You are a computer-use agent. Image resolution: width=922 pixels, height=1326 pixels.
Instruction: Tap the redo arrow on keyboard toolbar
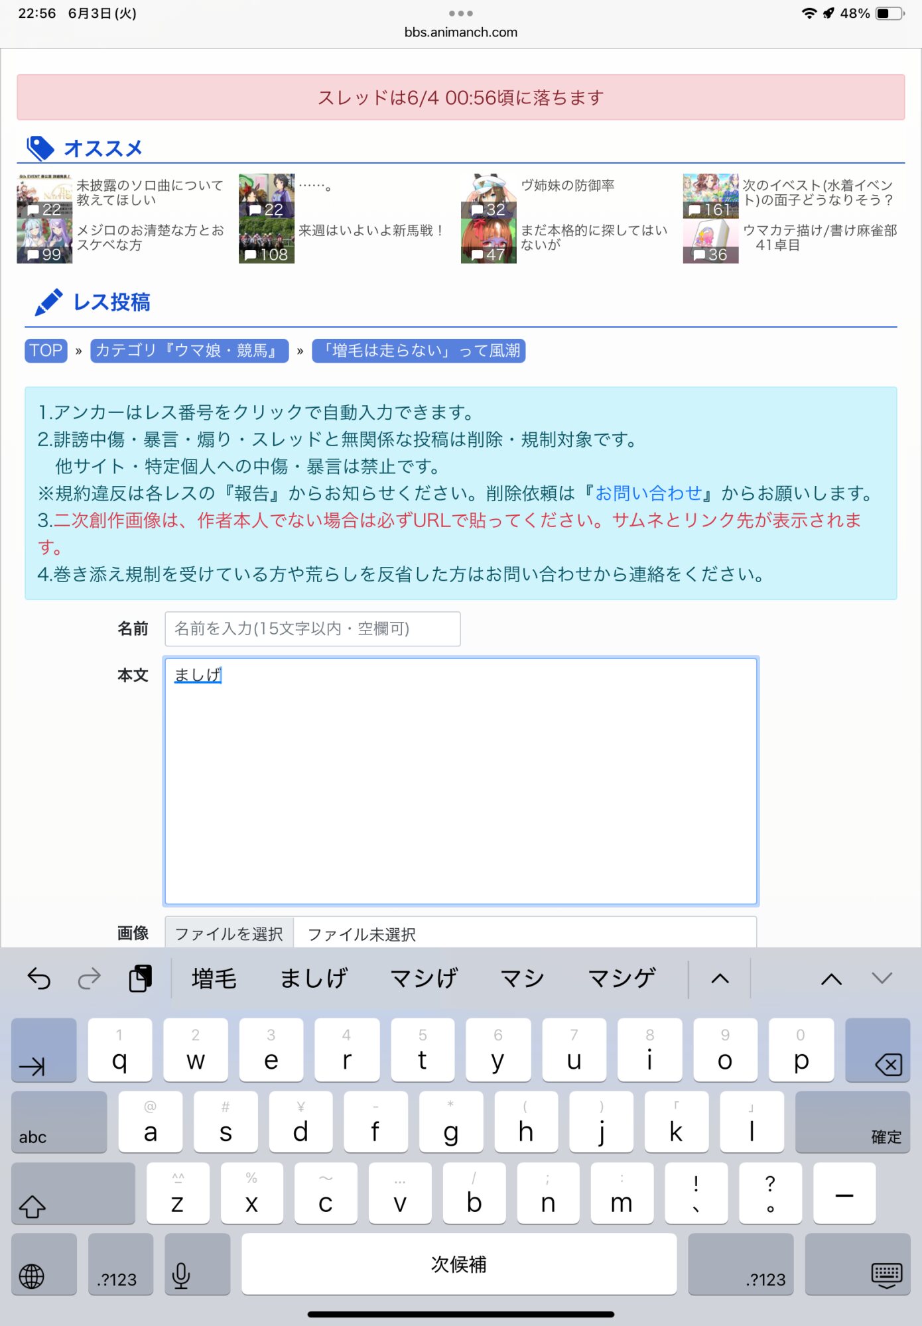[89, 979]
